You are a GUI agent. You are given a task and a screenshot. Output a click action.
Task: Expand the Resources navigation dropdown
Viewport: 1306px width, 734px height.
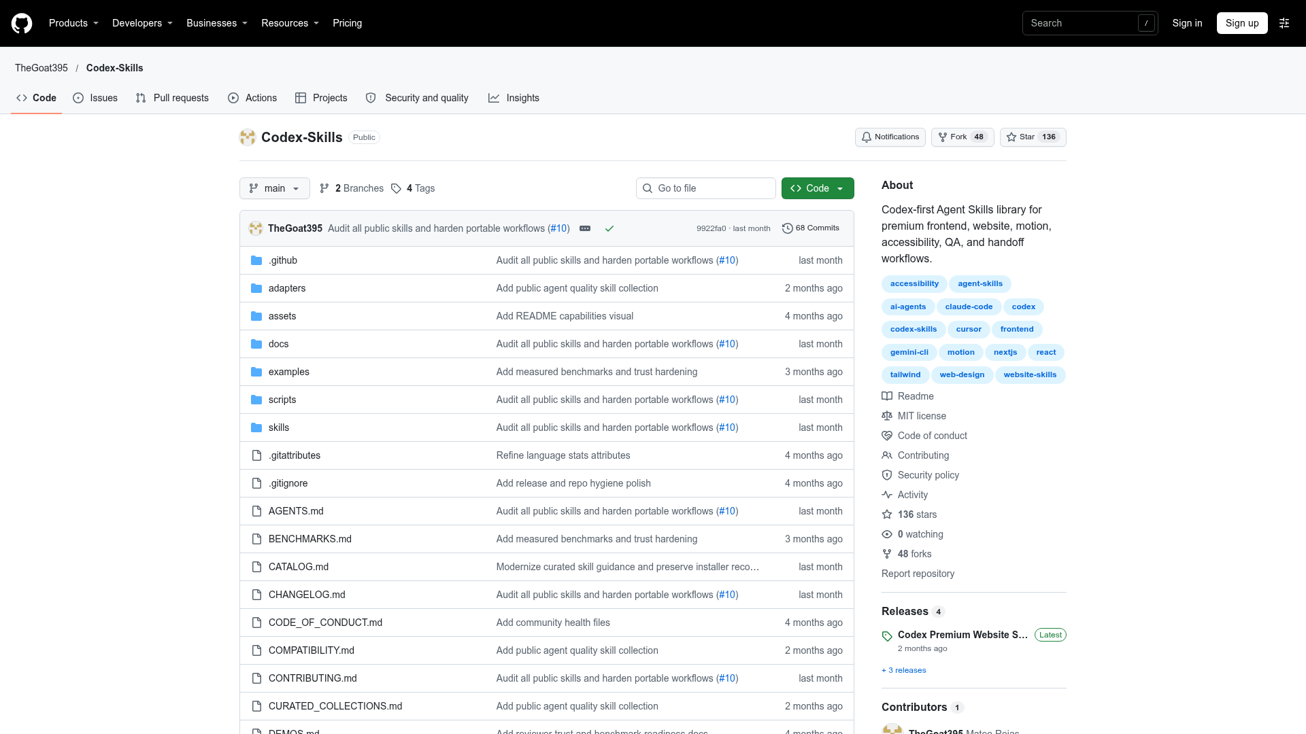pos(290,23)
